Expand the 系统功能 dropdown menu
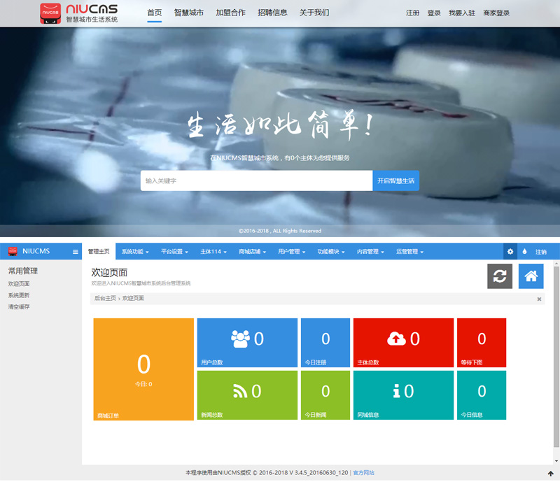This screenshot has width=560, height=482. coord(135,252)
